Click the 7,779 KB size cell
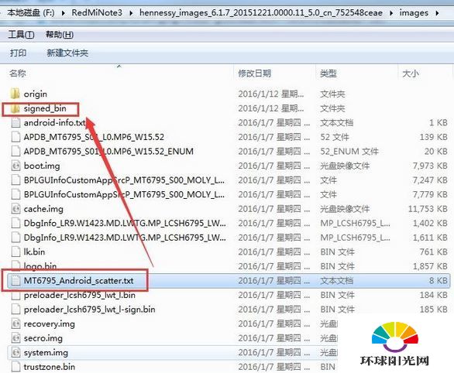454x373 pixels. (x=430, y=194)
